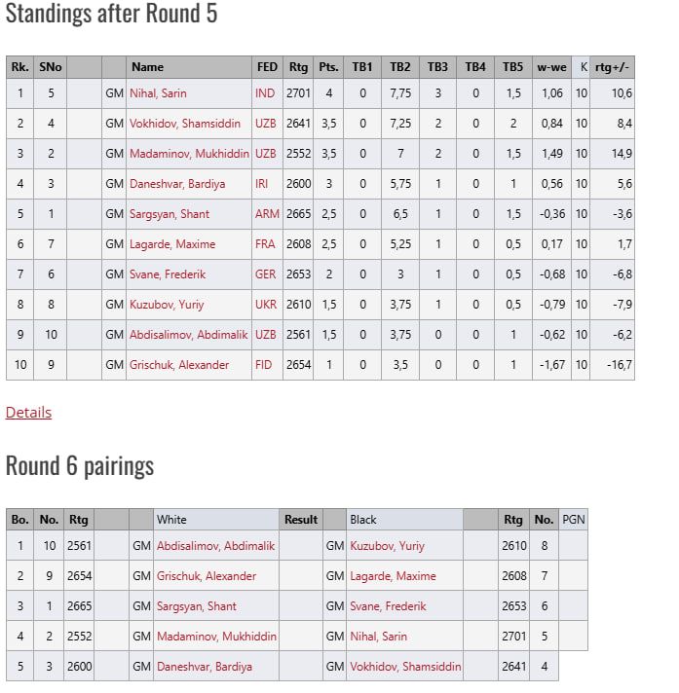Click Lagarde, Maxime in the standings table
Viewport: 679px width, 693px height.
click(x=172, y=244)
